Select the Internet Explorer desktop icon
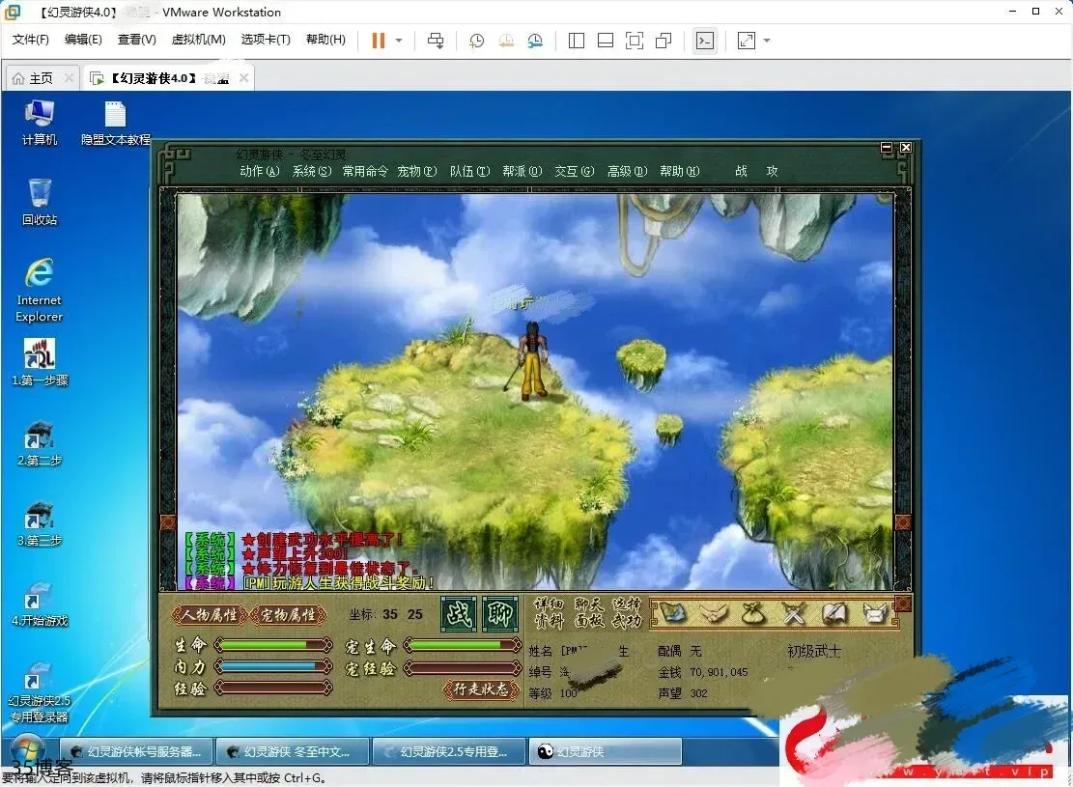This screenshot has height=787, width=1073. [39, 290]
